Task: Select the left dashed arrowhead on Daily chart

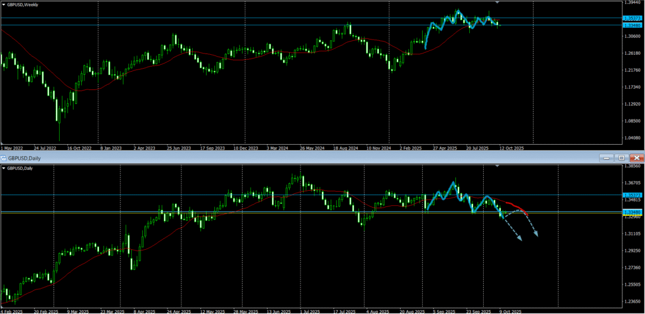Action: [x=519, y=239]
